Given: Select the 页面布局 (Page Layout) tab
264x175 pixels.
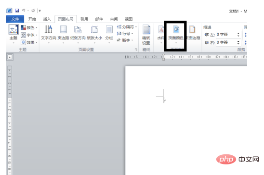Looking at the screenshot, I should (x=66, y=19).
